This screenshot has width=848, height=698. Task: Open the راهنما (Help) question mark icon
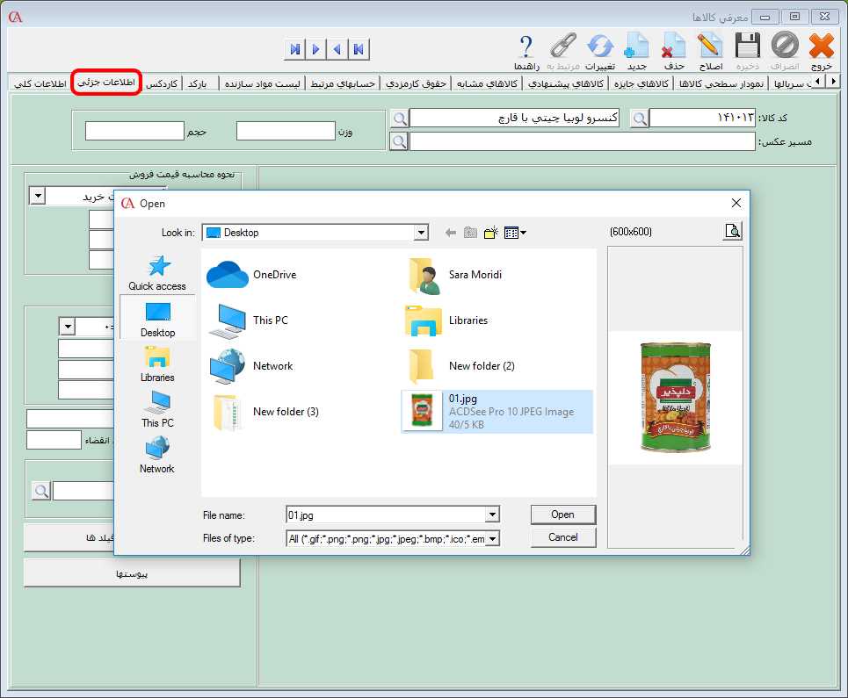tap(526, 46)
